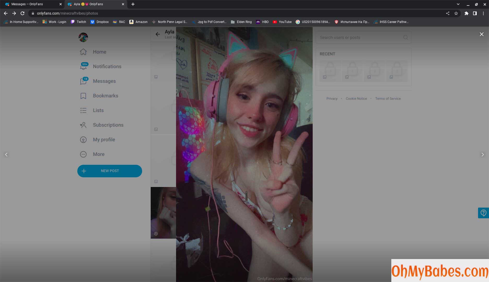Click the NEW POST button
Screen dimensions: 489x282
click(110, 171)
